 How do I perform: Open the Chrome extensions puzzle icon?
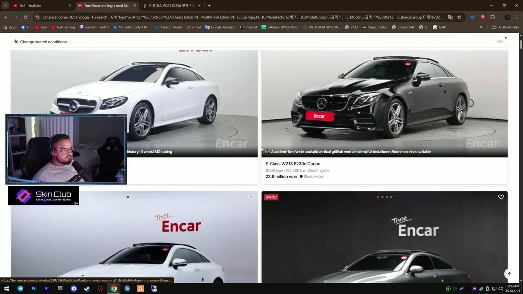492,17
